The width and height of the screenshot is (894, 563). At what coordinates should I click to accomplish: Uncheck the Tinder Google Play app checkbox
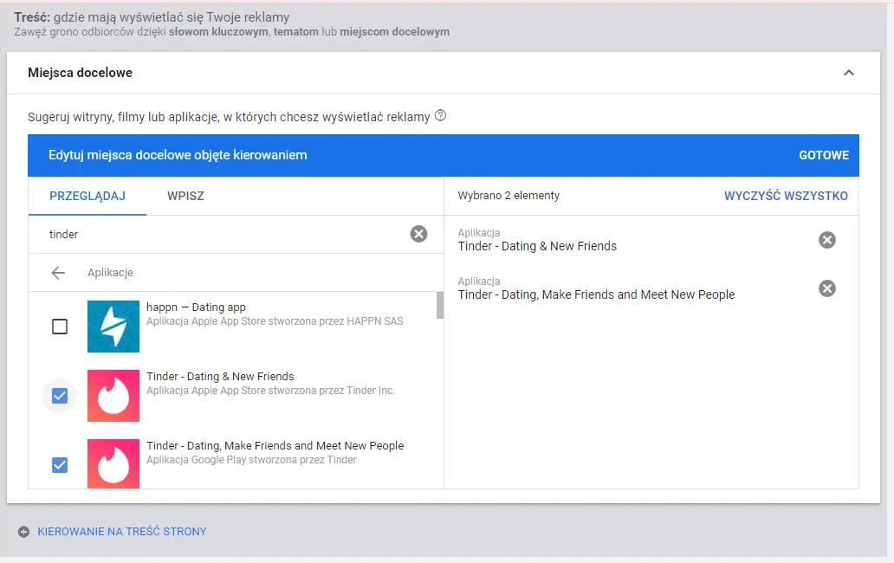(60, 465)
